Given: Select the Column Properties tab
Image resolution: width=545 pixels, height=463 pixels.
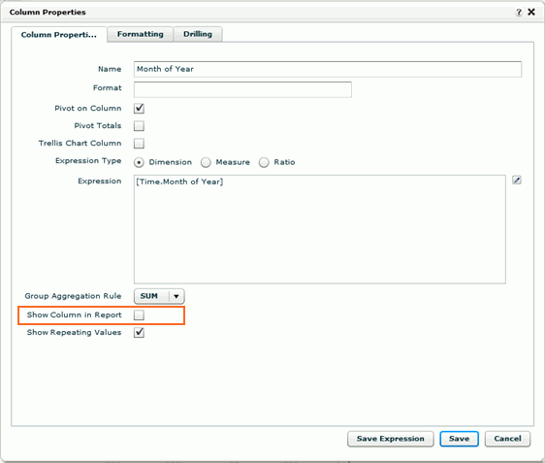Looking at the screenshot, I should tap(59, 35).
